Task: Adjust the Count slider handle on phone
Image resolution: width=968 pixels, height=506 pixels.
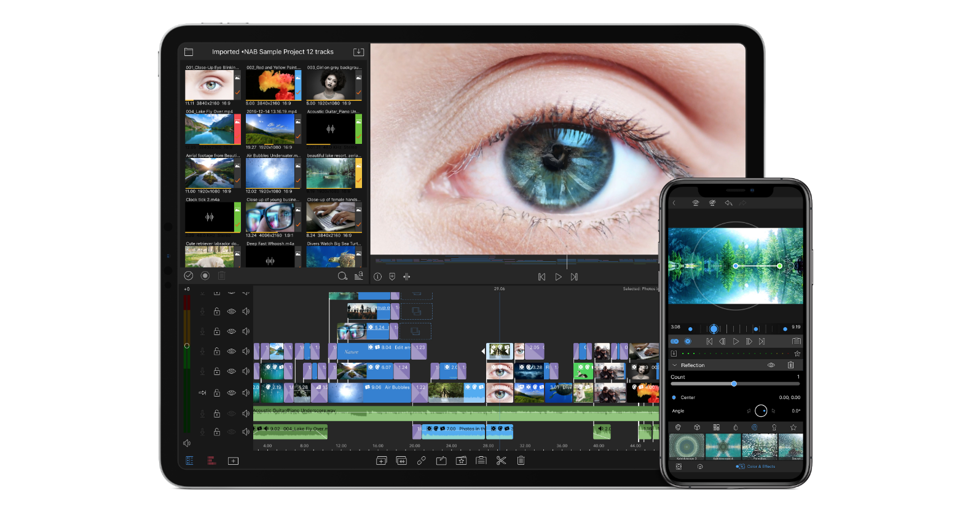Action: (x=734, y=384)
